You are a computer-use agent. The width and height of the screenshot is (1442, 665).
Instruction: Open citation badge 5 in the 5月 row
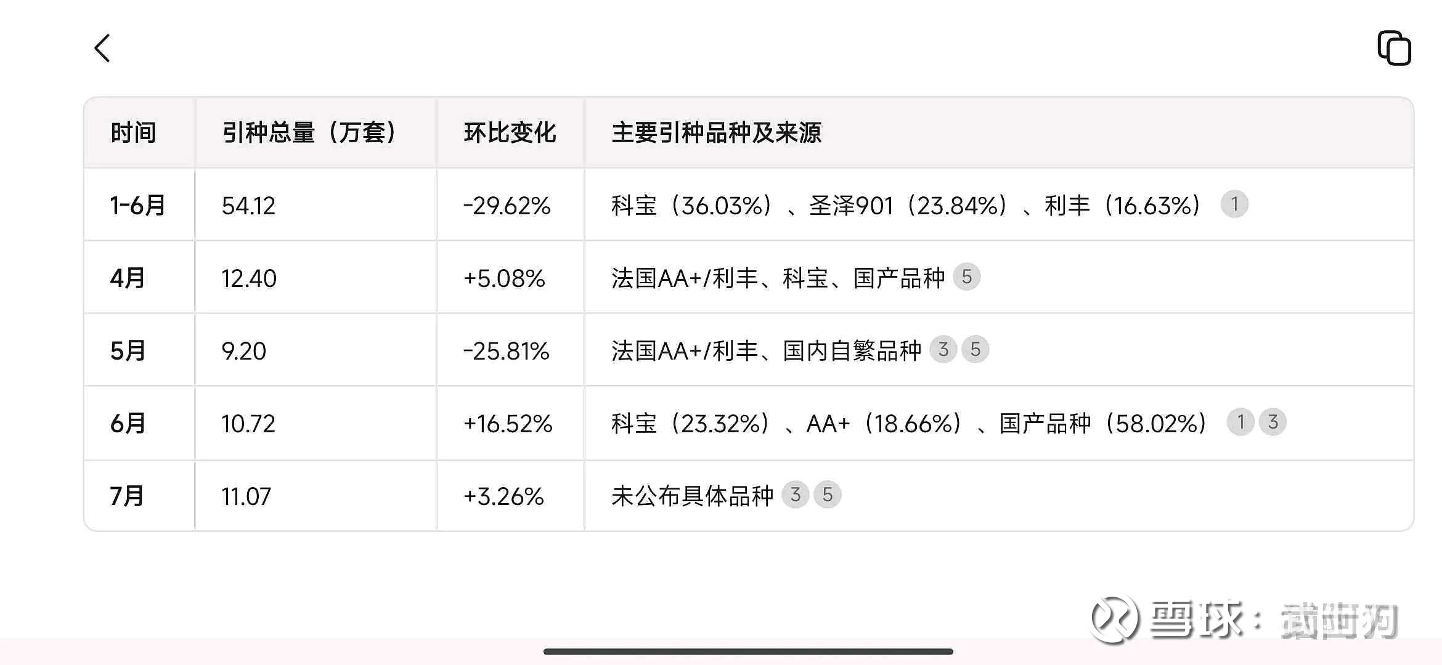tap(976, 350)
